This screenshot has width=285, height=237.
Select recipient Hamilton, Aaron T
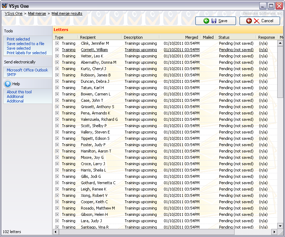(x=96, y=151)
